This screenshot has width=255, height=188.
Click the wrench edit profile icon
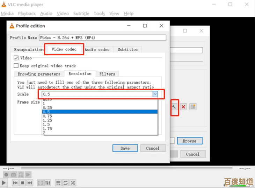point(174,107)
